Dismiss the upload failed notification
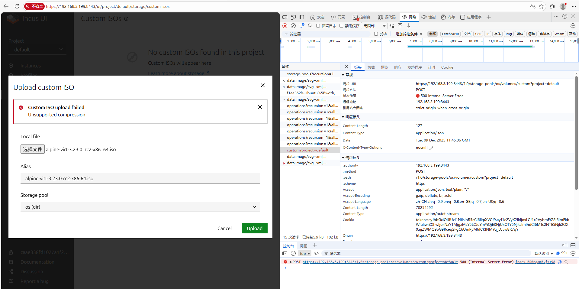579x289 pixels. (x=260, y=107)
